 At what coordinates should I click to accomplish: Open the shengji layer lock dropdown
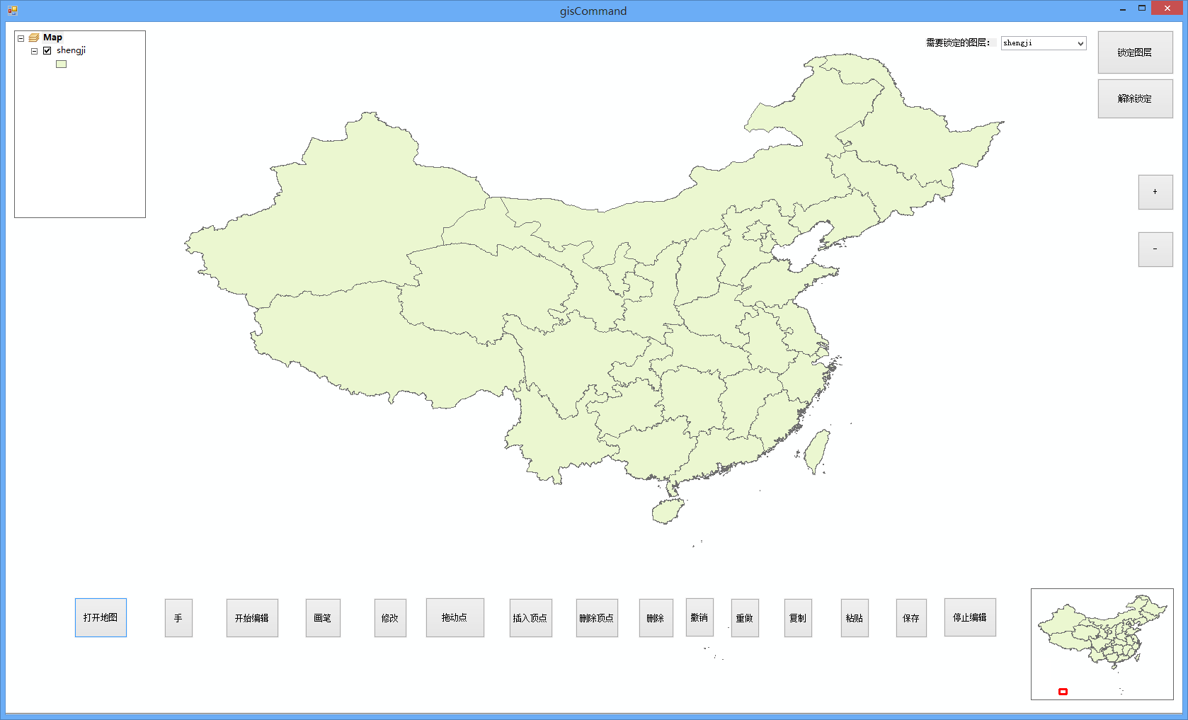(x=1080, y=43)
